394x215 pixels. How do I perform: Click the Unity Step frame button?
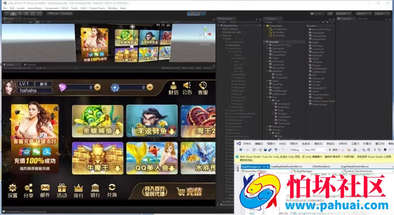[x=202, y=13]
